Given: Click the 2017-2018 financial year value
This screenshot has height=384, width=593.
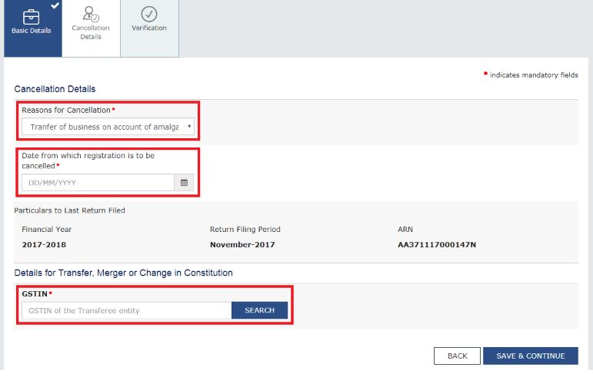Looking at the screenshot, I should coord(43,245).
